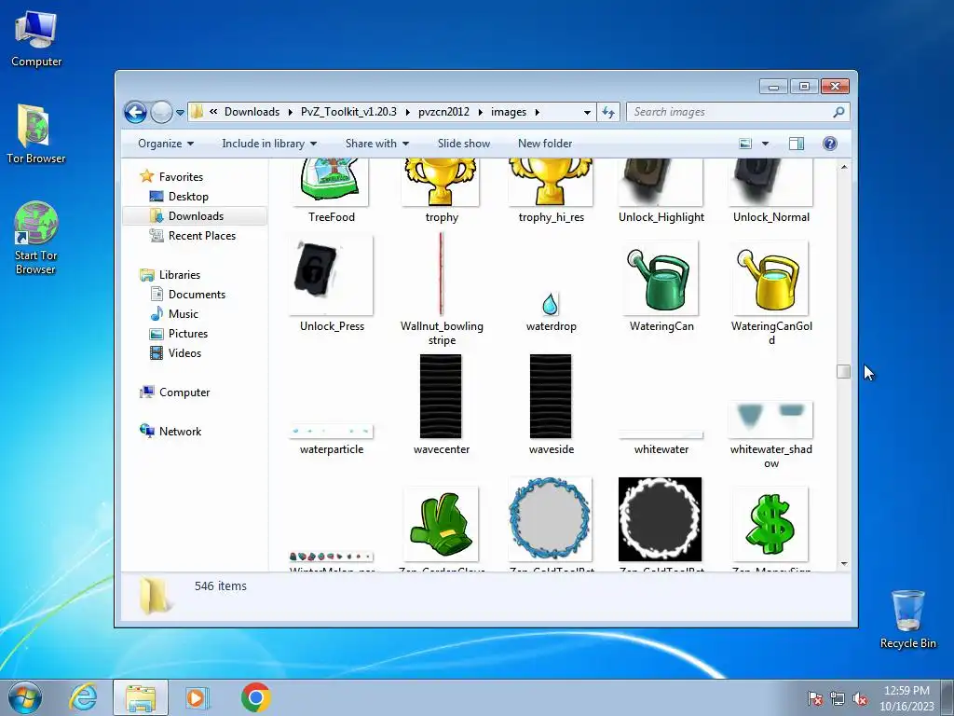This screenshot has width=954, height=716.
Task: Open the Music library
Action: [184, 314]
